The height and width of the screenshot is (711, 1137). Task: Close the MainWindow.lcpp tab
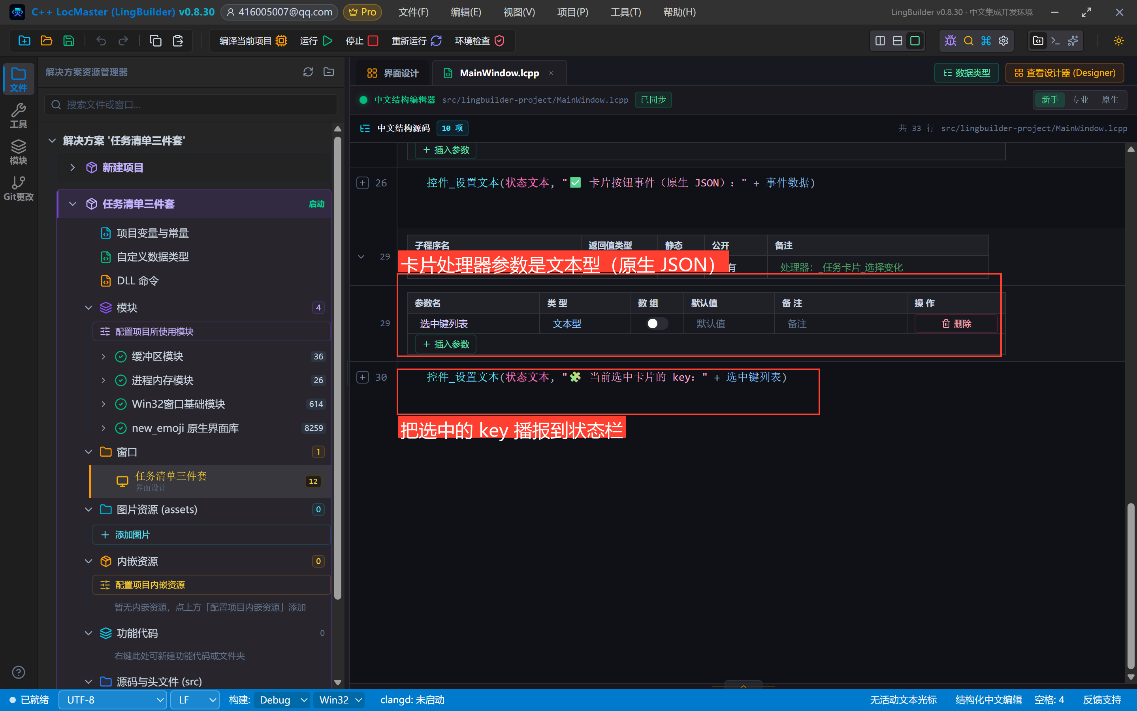[551, 73]
